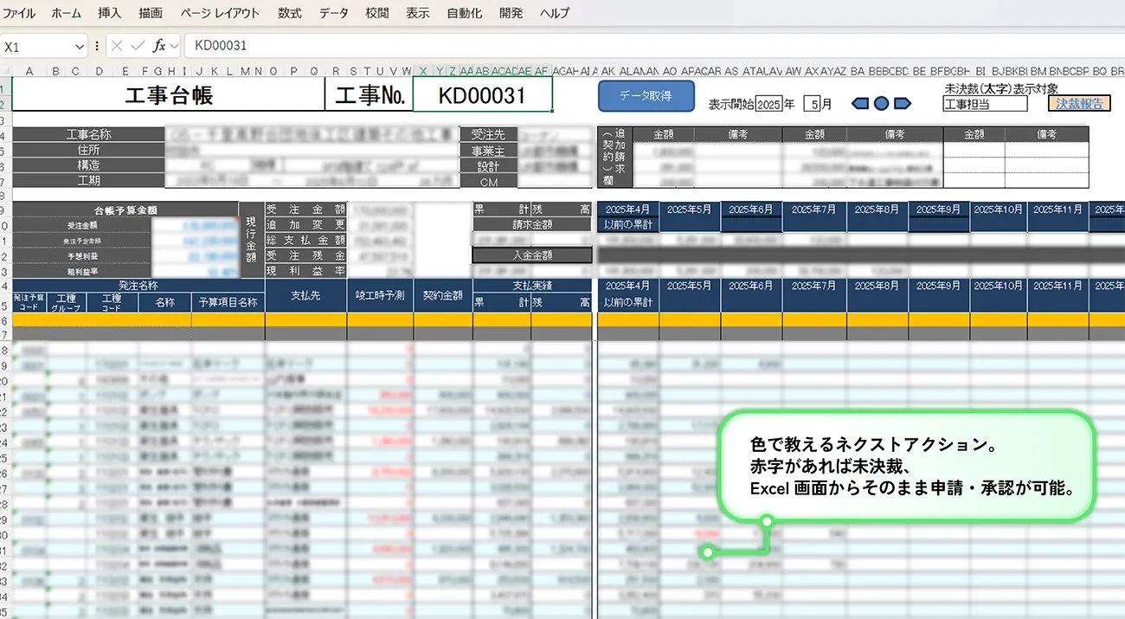This screenshot has height=619, width=1125.
Task: Click the blue left arrow navigation icon
Action: (858, 103)
